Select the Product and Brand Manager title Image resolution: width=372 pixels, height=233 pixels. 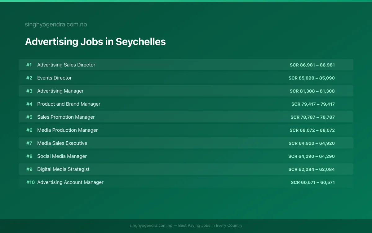(x=69, y=104)
